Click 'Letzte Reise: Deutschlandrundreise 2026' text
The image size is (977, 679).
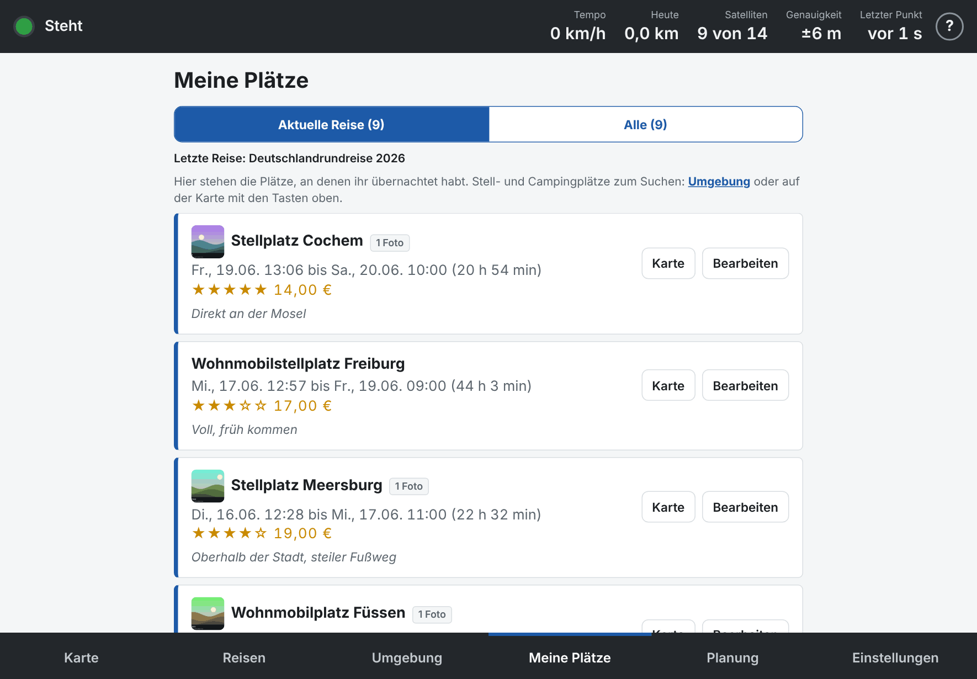(x=289, y=158)
